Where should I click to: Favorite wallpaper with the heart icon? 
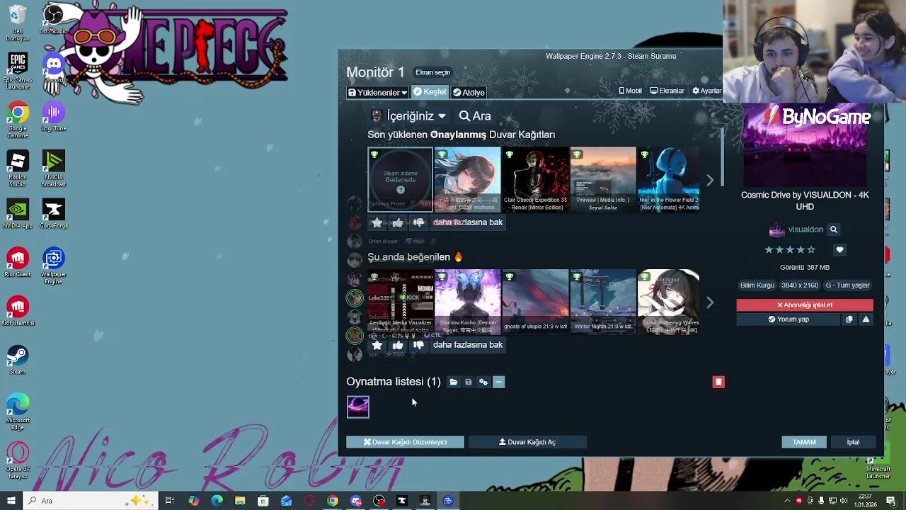(839, 250)
